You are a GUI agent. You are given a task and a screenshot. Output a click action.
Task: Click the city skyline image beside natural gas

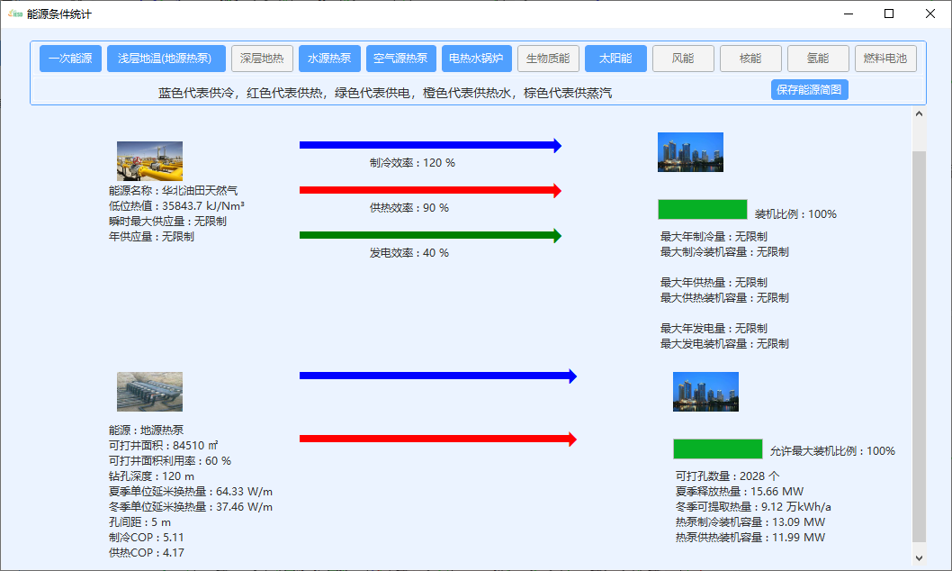[x=690, y=152]
